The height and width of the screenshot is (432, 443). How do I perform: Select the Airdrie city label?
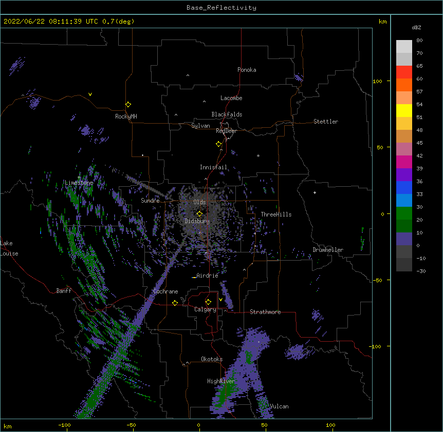pyautogui.click(x=207, y=276)
